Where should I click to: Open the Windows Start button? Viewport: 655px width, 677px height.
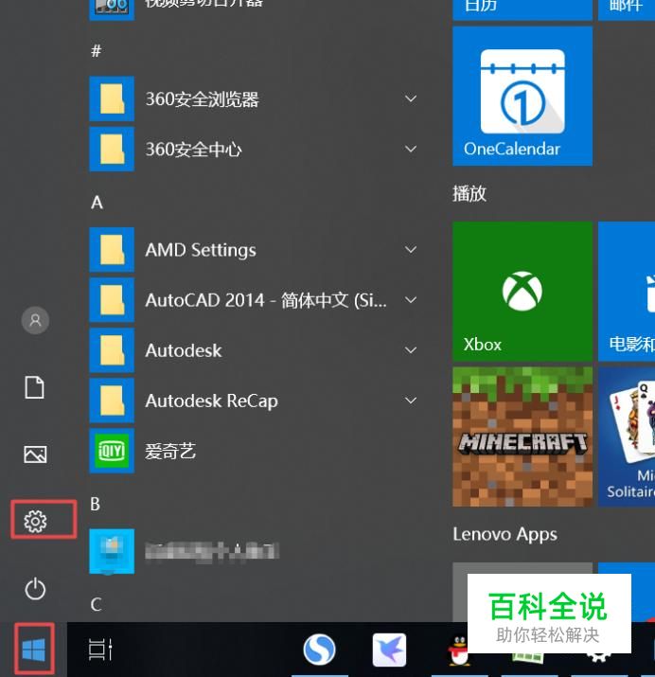34,650
